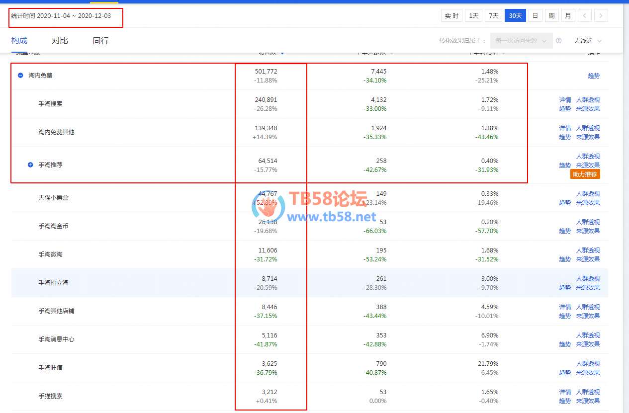Collapse the 淘内免费 group with minus icon
Viewport: 629px width, 413px height.
[20, 76]
